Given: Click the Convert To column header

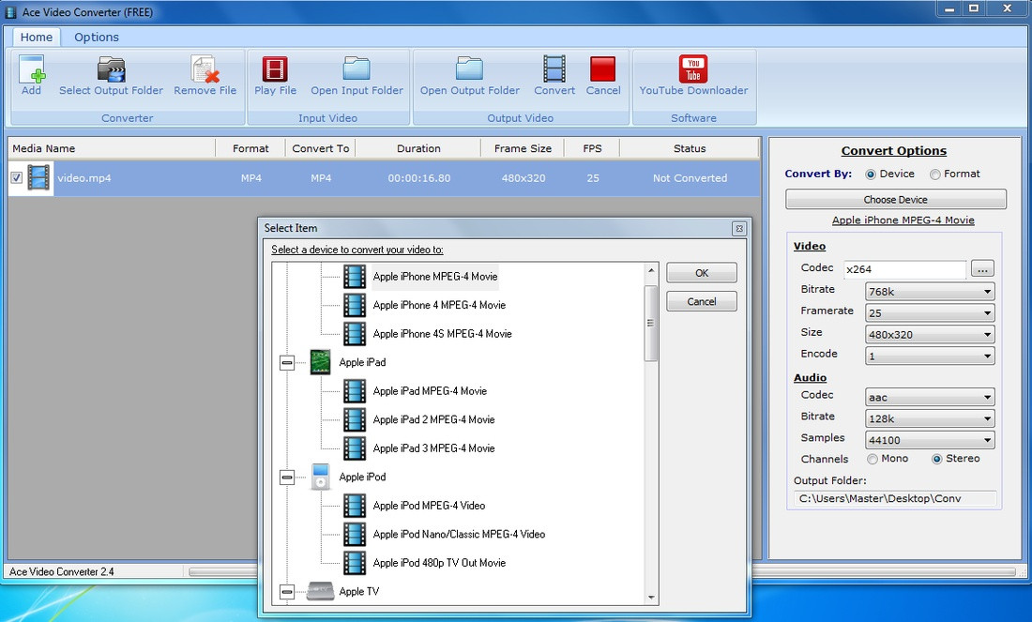Looking at the screenshot, I should [x=321, y=148].
